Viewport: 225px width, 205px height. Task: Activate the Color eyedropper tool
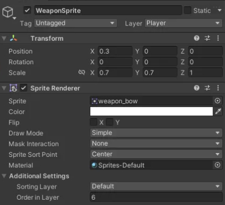(218, 111)
